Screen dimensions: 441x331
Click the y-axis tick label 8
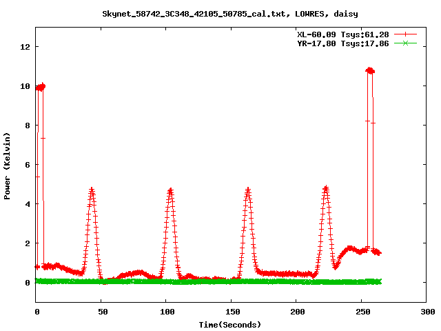(x=28, y=126)
